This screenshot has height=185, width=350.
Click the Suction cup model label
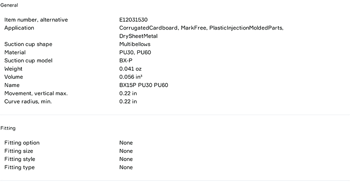[x=28, y=61]
